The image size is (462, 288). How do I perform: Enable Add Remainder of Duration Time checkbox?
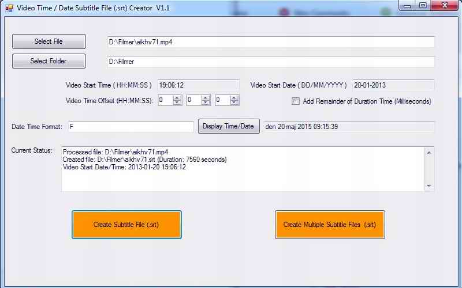click(x=296, y=101)
